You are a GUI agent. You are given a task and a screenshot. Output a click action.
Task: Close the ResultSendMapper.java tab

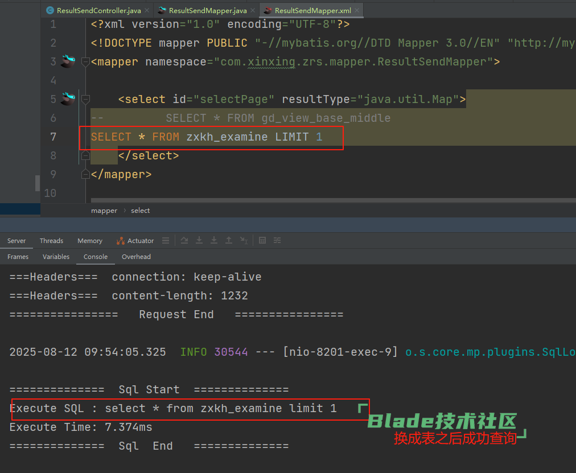coord(253,10)
